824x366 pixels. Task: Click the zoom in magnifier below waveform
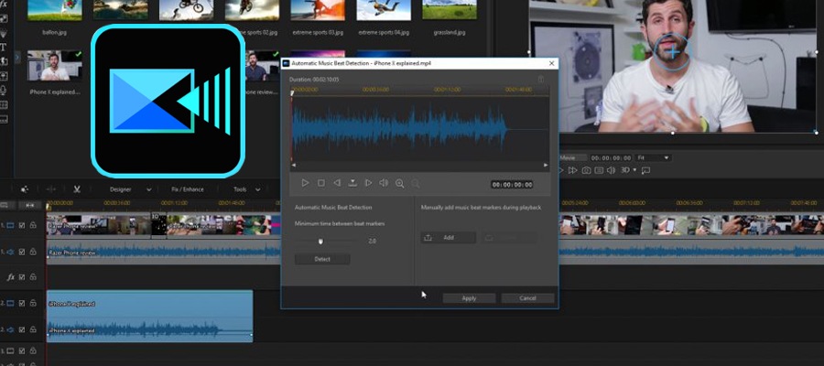click(x=399, y=184)
